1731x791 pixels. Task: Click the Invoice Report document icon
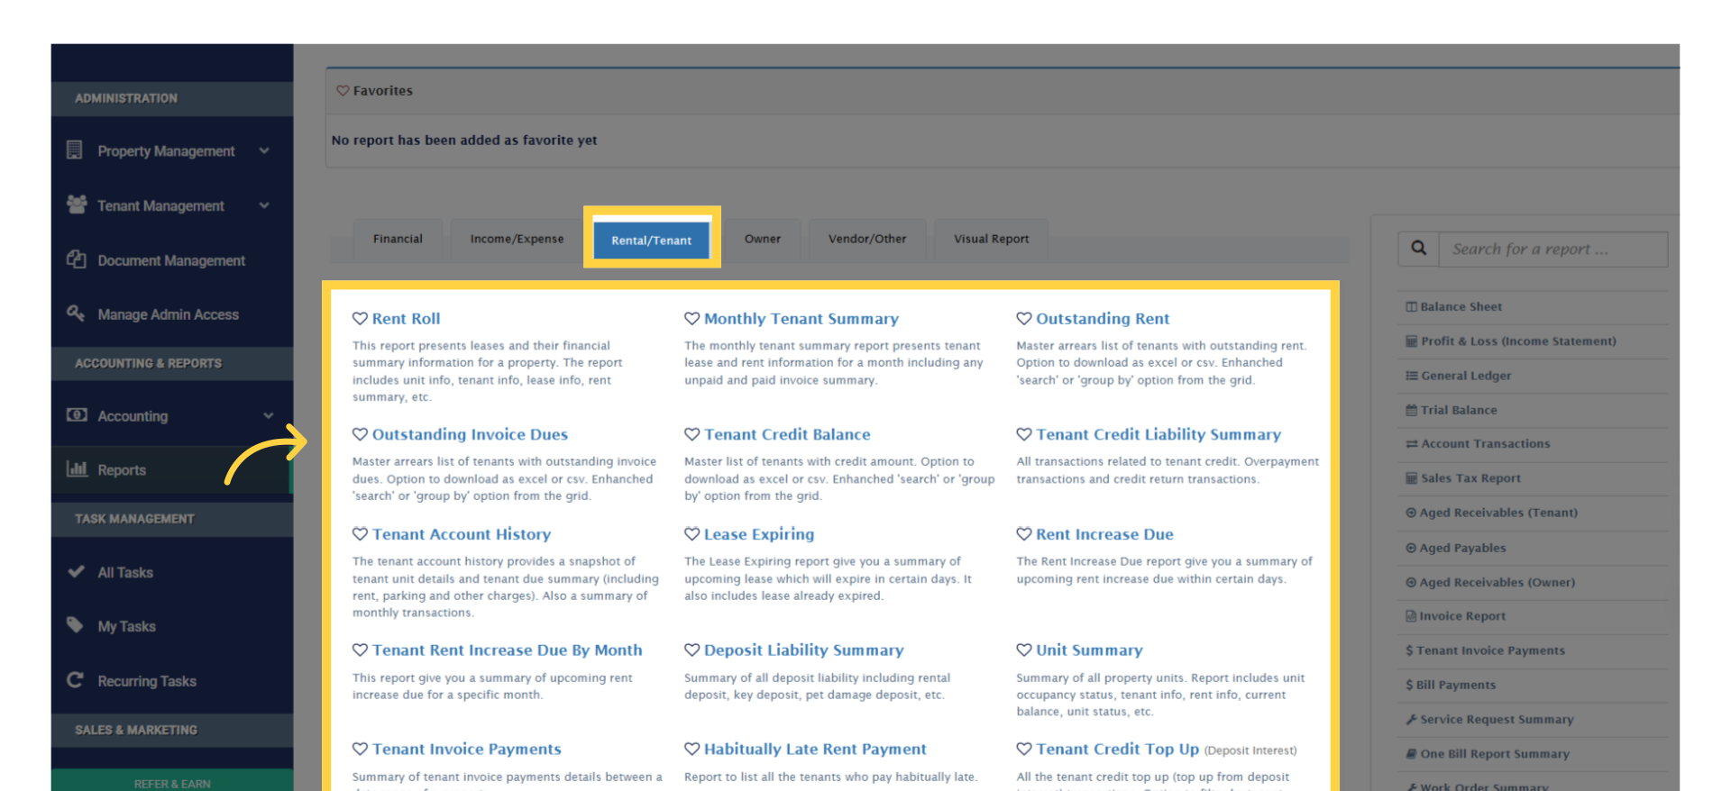pyautogui.click(x=1411, y=616)
